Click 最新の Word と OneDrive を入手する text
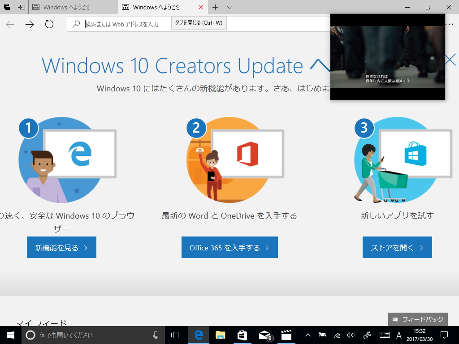Viewport: 459px width, 344px height. pyautogui.click(x=229, y=216)
